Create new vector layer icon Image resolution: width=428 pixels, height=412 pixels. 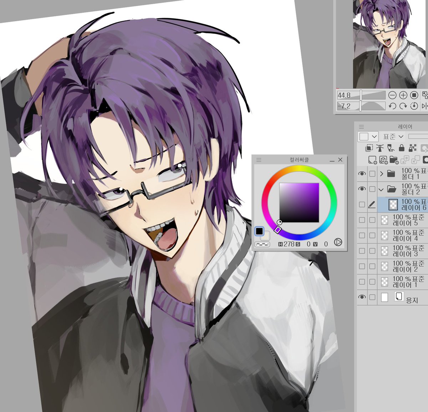coord(384,160)
